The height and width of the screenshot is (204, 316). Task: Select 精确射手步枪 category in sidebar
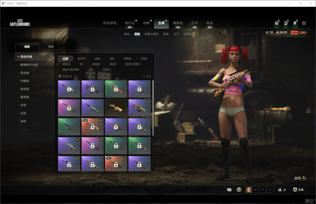[x=33, y=65]
